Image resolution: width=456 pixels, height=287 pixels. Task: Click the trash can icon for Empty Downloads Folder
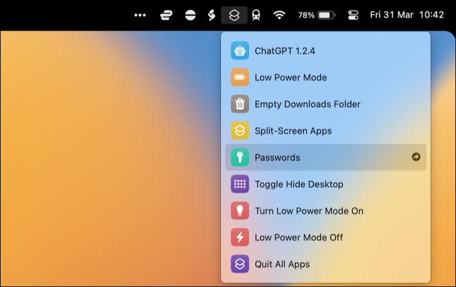240,104
